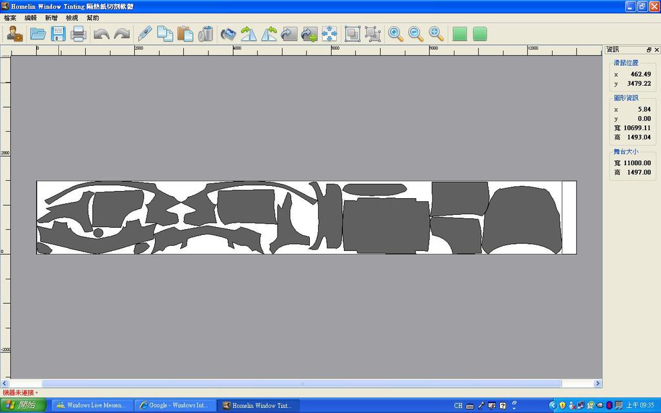Viewport: 661px width, 413px height.
Task: Switch to Google Internet Explorer taskbar button
Action: (x=175, y=405)
